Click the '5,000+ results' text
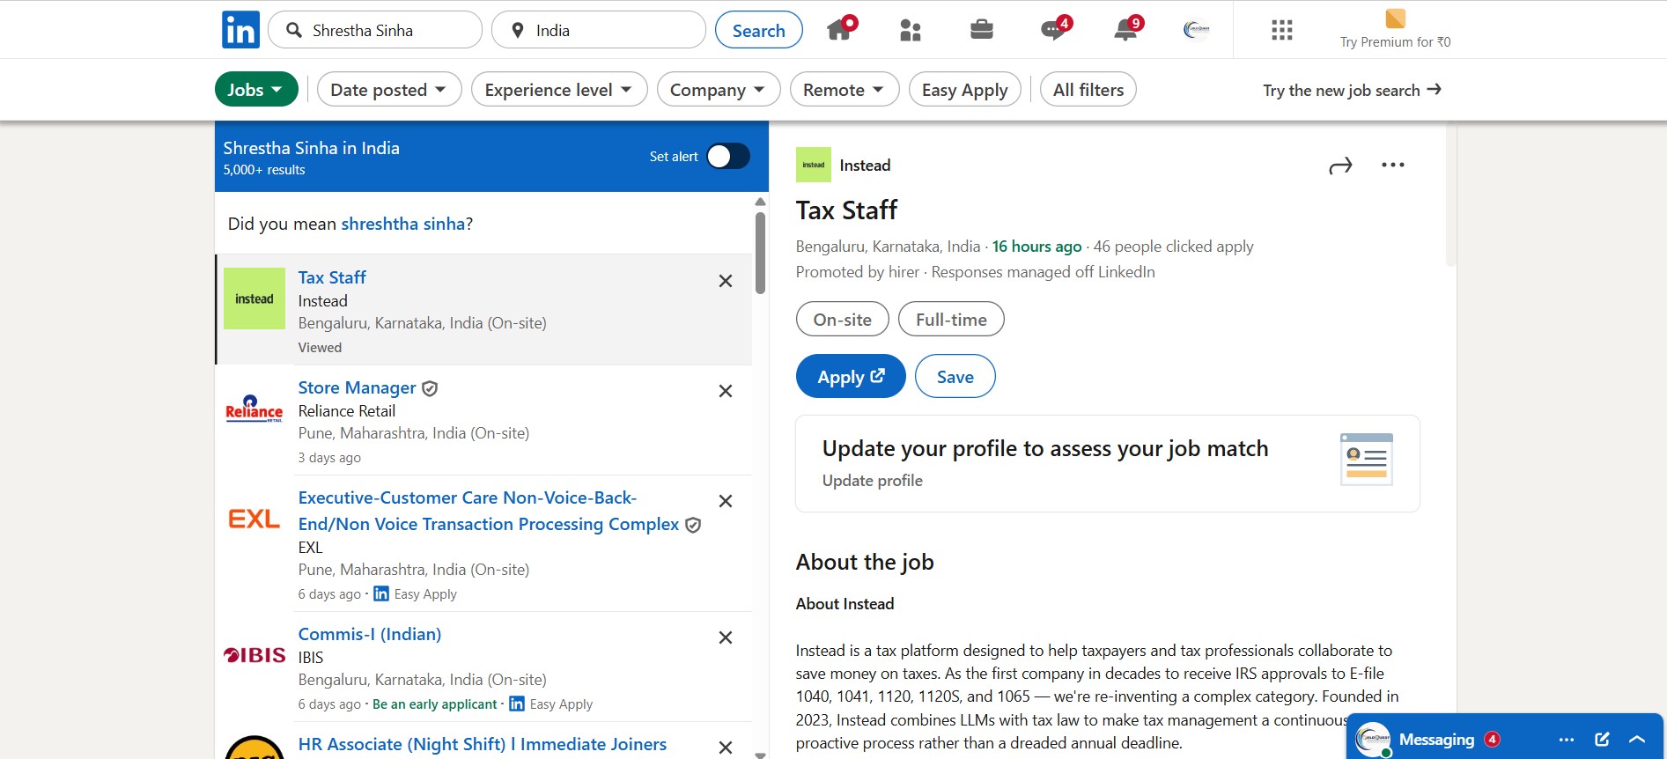This screenshot has height=759, width=1667. click(264, 170)
